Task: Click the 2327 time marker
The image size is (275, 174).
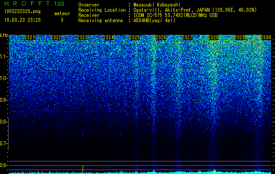Action: 187,37
